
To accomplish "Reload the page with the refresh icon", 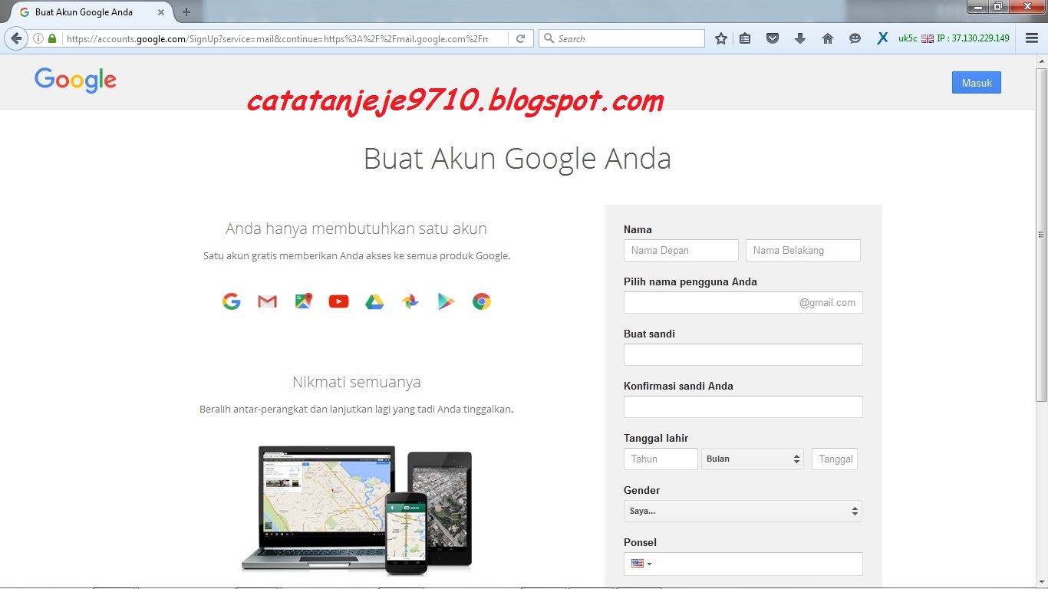I will click(520, 38).
